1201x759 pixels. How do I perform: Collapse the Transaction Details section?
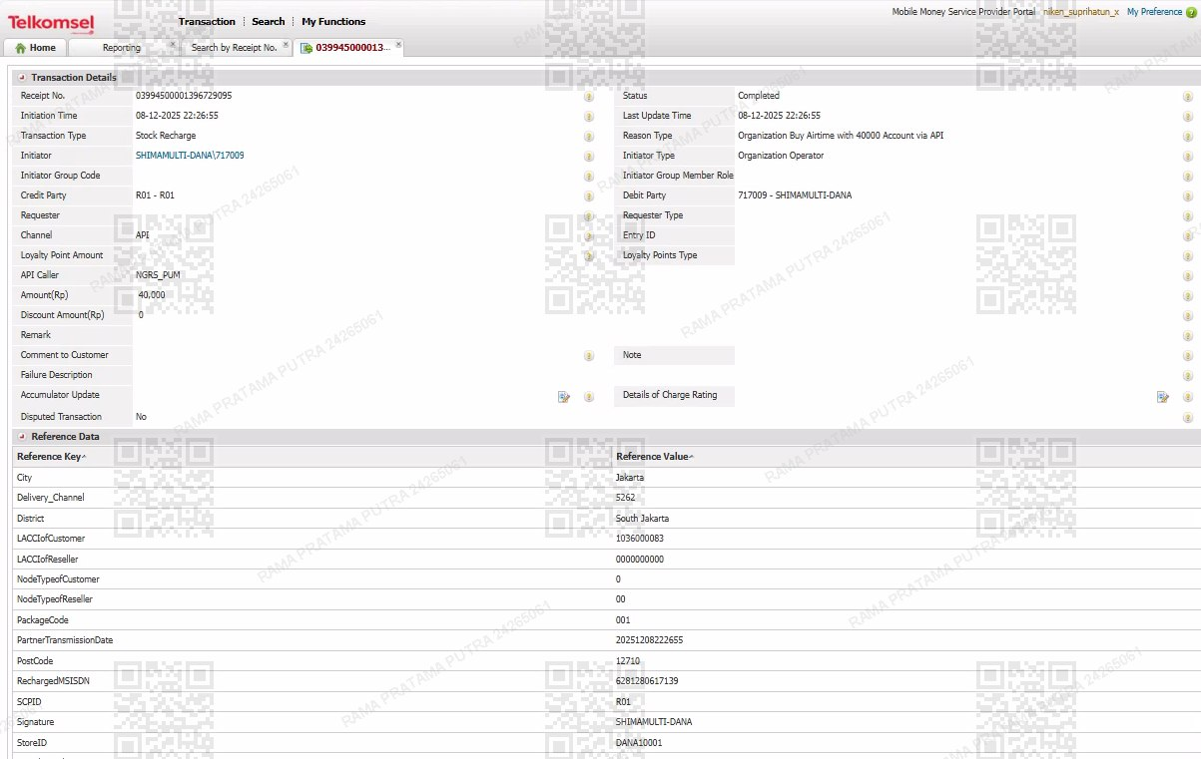[22, 78]
